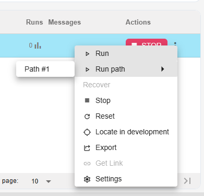
Task: Click the circular Reset arrow icon
Action: point(87,117)
